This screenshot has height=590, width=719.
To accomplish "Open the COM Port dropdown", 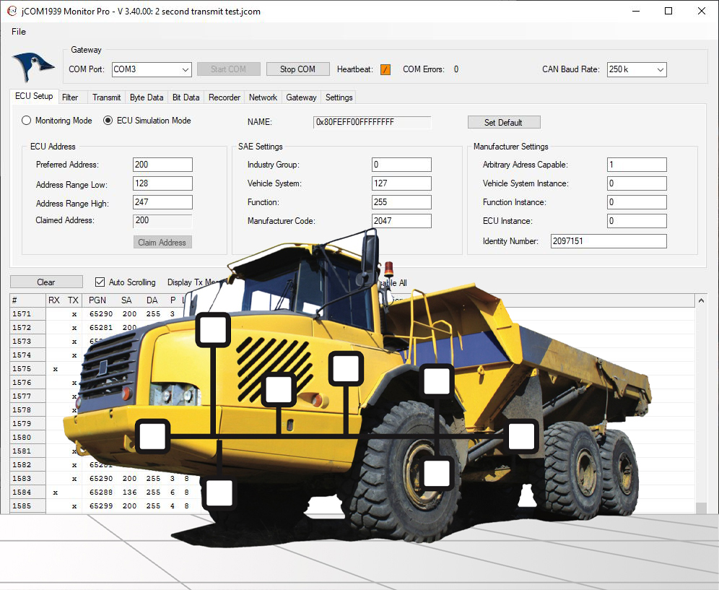I will 151,69.
